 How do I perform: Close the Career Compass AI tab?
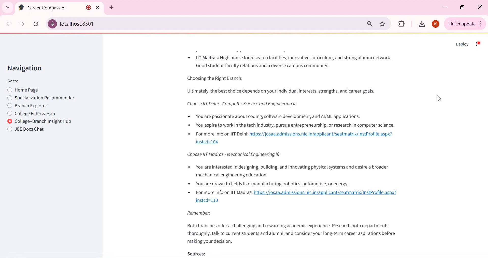[98, 8]
